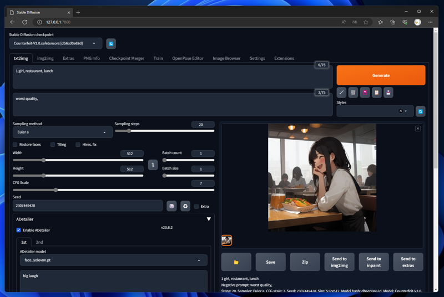Image resolution: width=444 pixels, height=297 pixels.
Task: Switch to the img2img tab
Action: point(46,58)
